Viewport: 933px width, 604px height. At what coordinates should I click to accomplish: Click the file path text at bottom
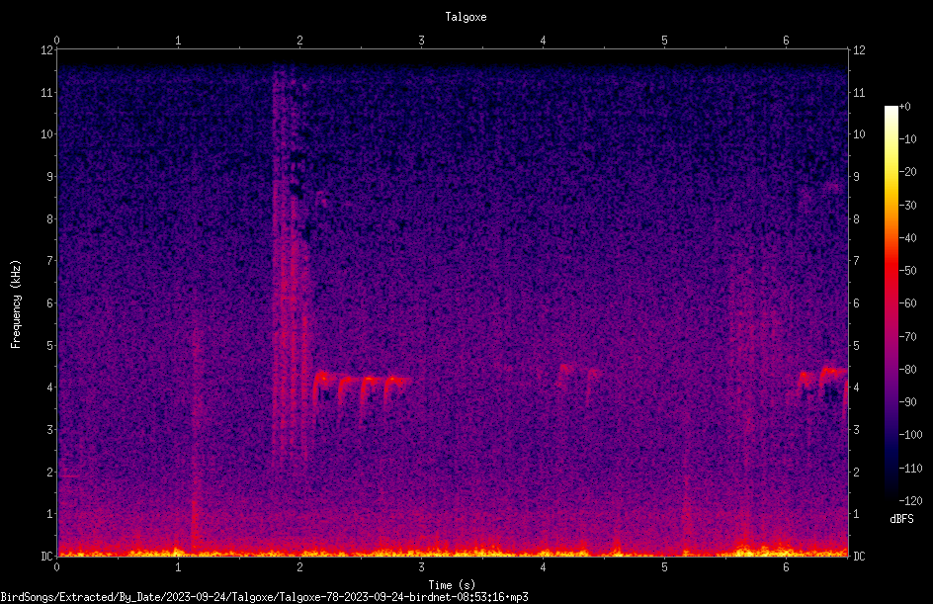264,597
